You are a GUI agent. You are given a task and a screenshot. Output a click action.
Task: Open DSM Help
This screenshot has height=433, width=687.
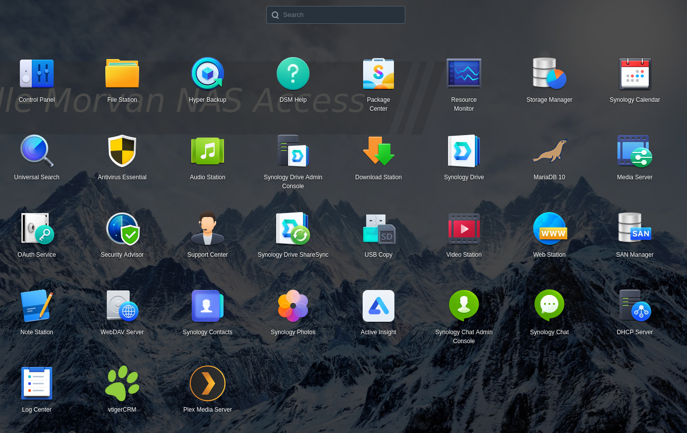[x=293, y=73]
